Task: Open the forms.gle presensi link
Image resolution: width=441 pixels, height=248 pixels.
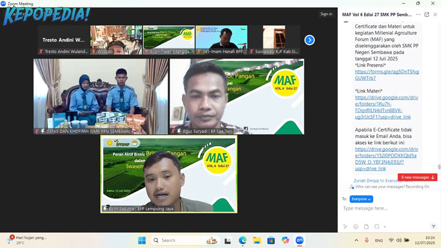Action: [x=387, y=75]
